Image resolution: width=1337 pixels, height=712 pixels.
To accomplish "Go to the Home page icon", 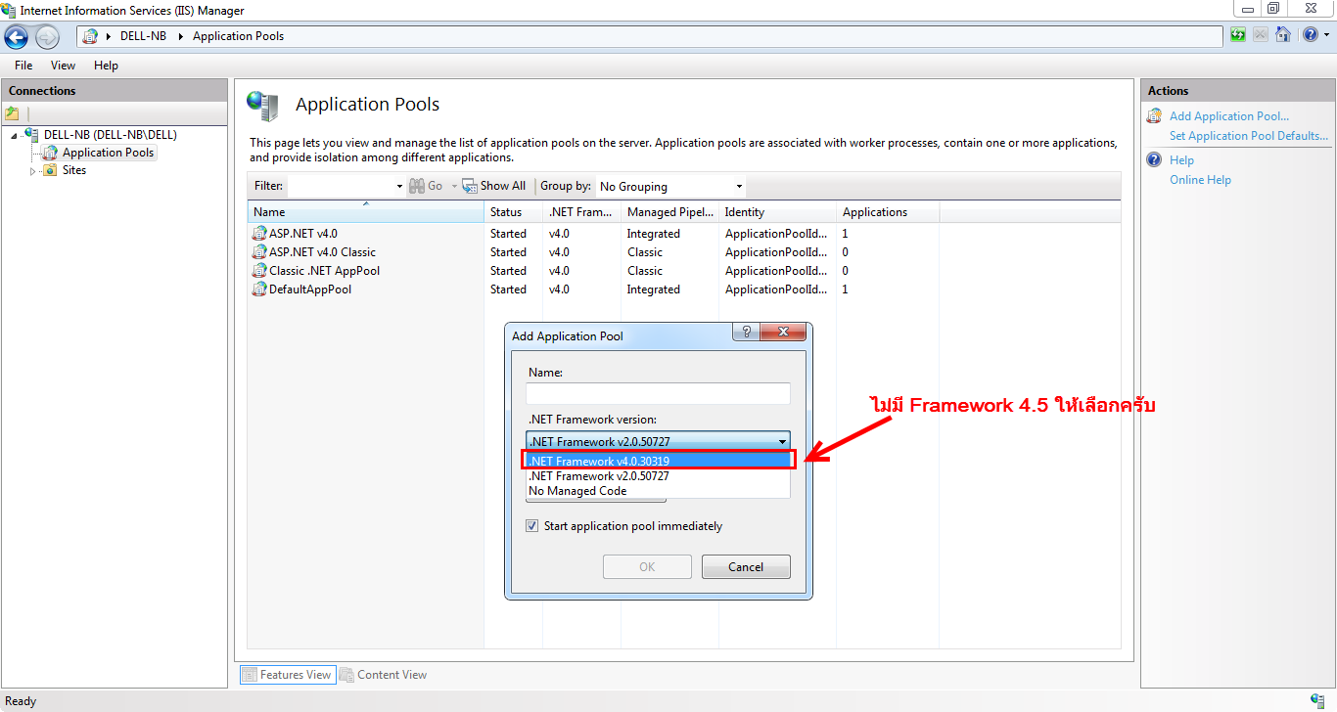I will [1283, 35].
